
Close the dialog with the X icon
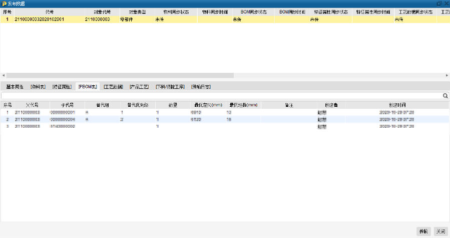(x=445, y=3)
